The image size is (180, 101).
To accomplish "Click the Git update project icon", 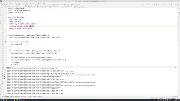I will click(x=166, y=5).
